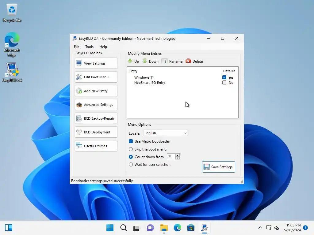
Task: Click the red Delete entry button
Action: pos(194,61)
